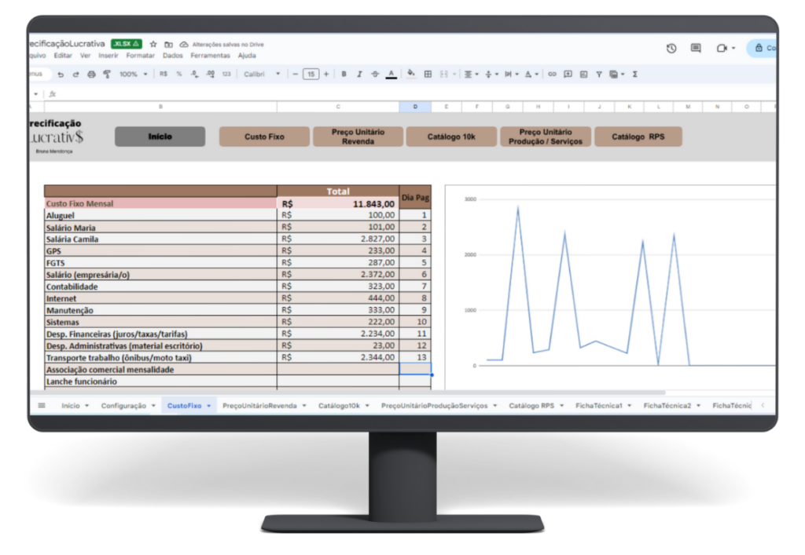The height and width of the screenshot is (555, 805).
Task: Open text rotation options
Action: point(531,75)
